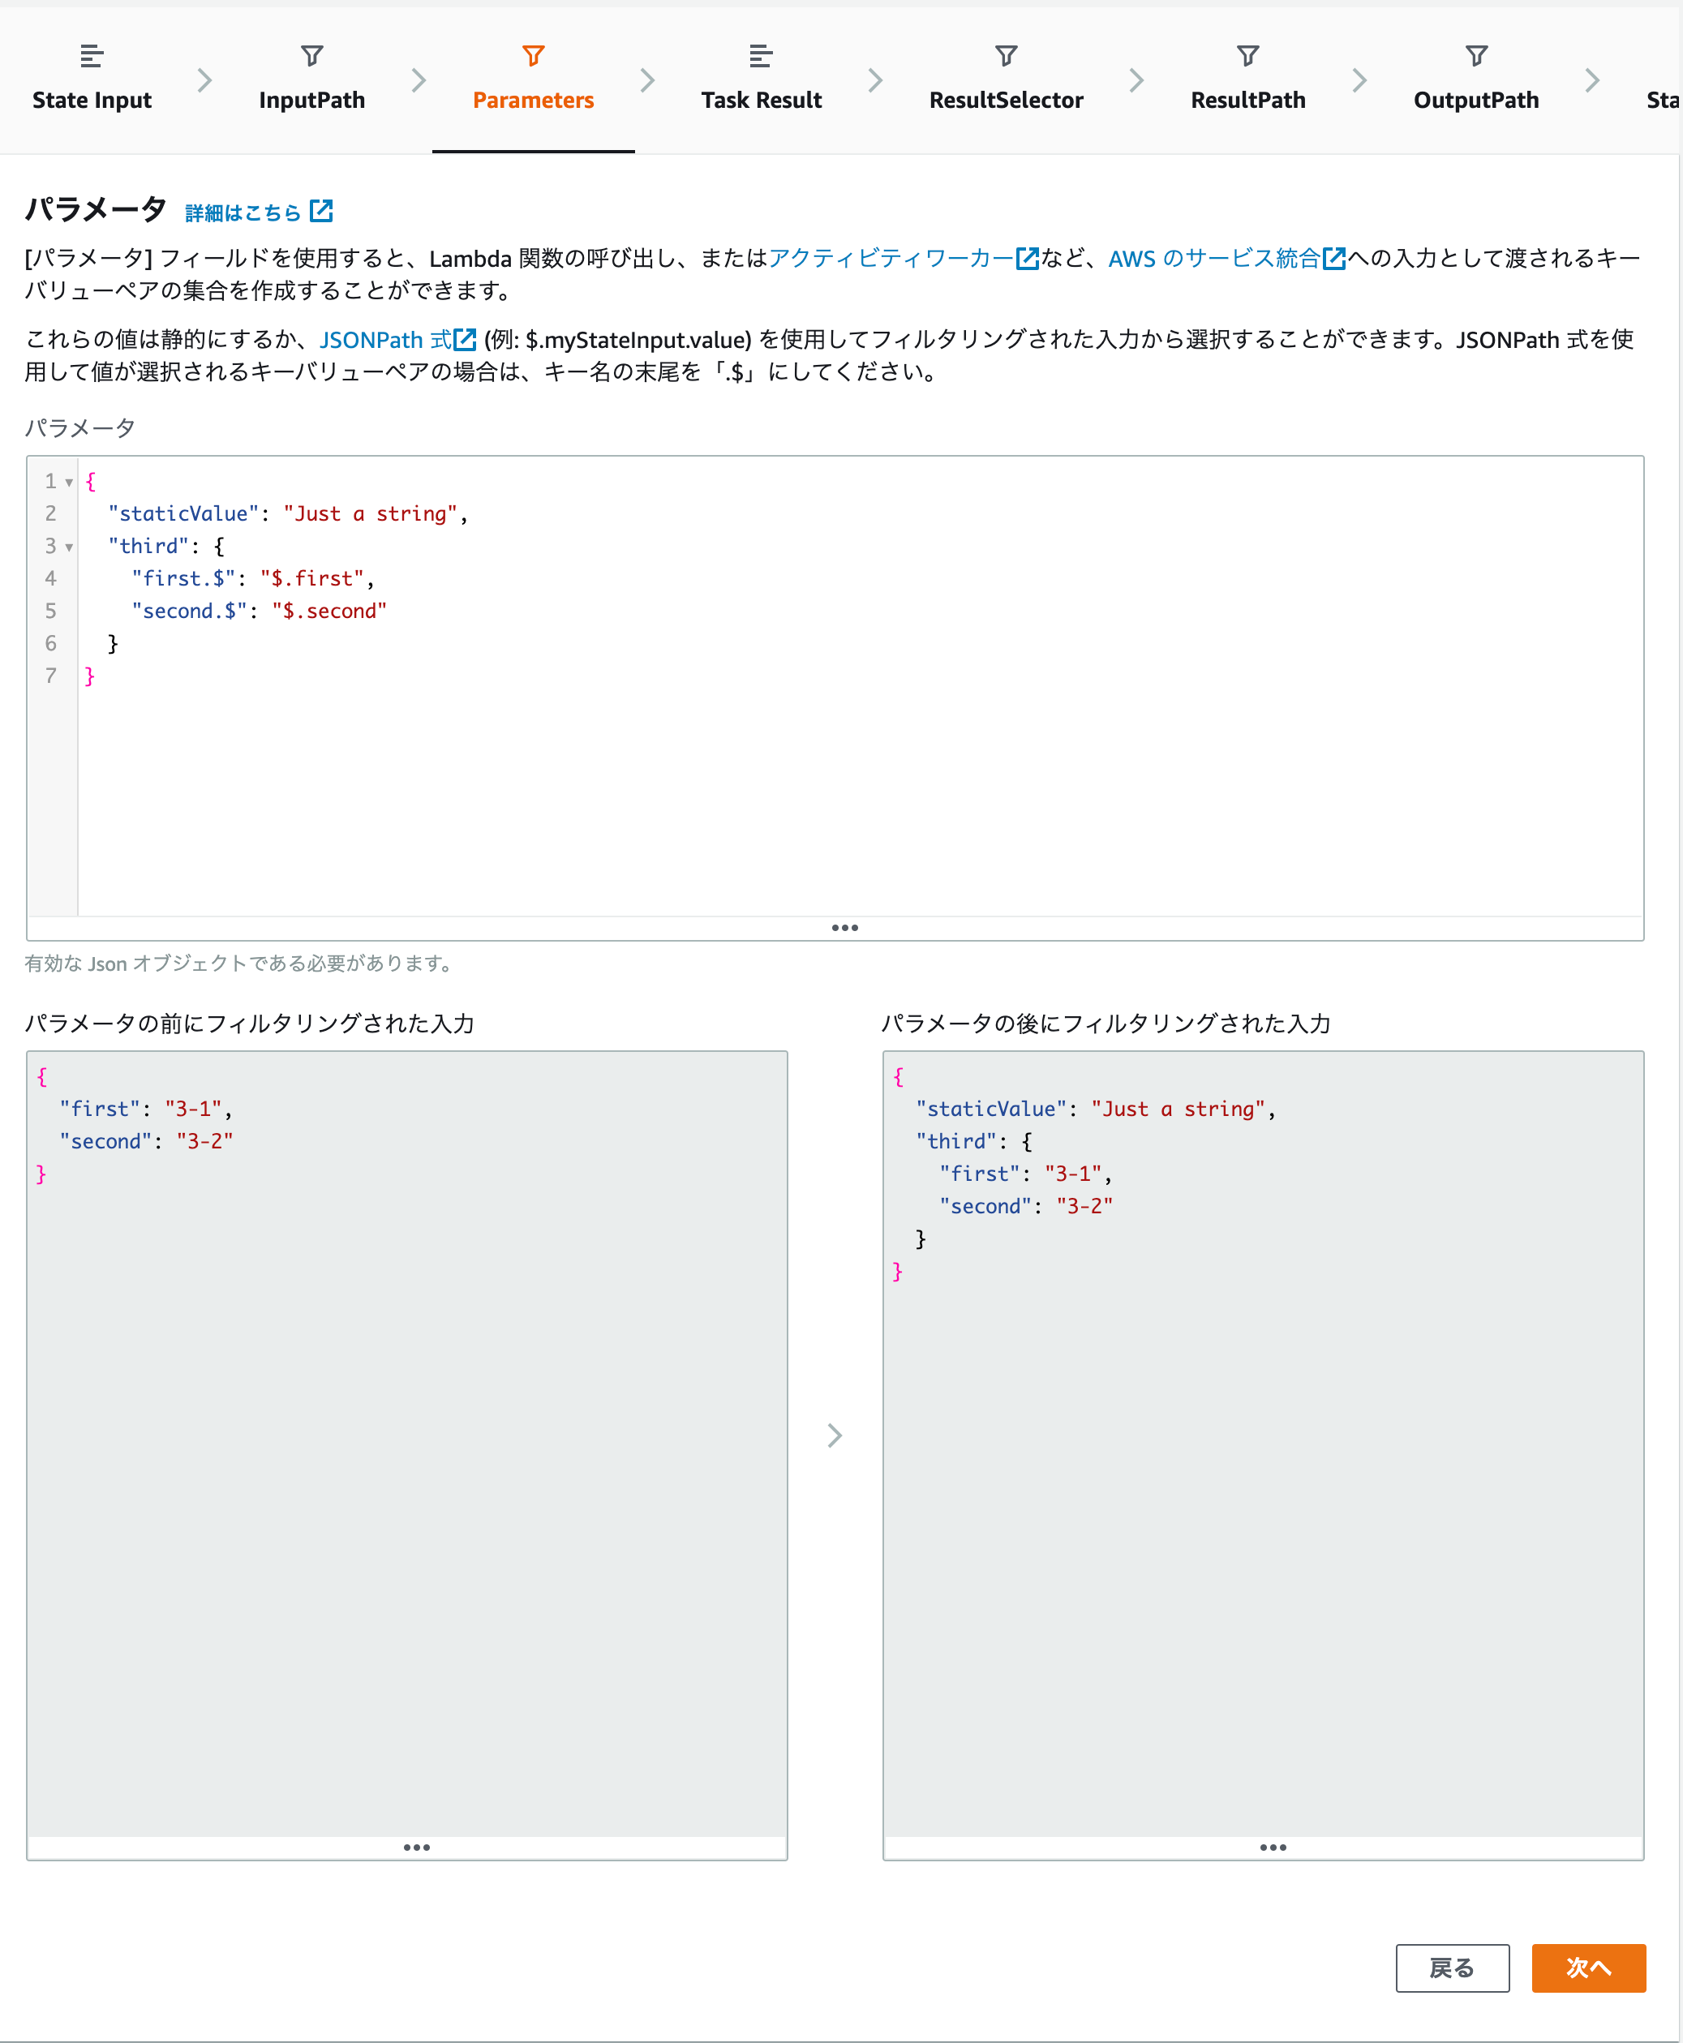Click the OutputPath funnel icon
The image size is (1683, 2043).
[x=1475, y=56]
